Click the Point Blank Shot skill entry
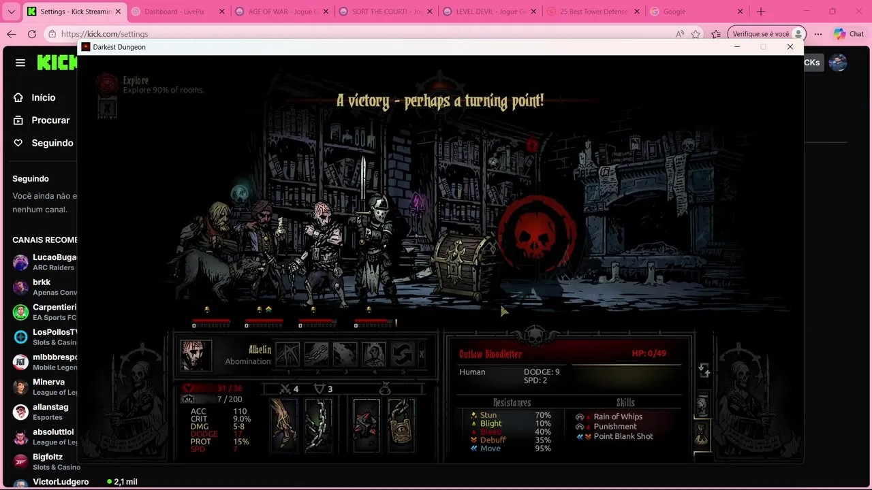 tap(615, 436)
